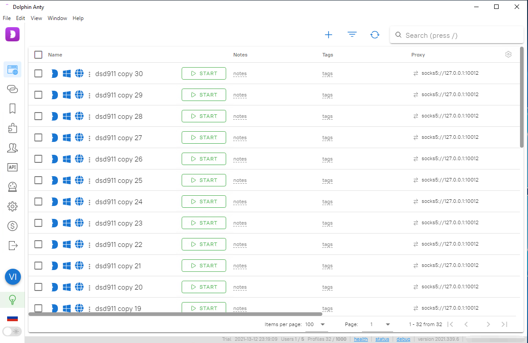528x343 pixels.
Task: Toggle the select-all checkbox in header
Action: (38, 55)
